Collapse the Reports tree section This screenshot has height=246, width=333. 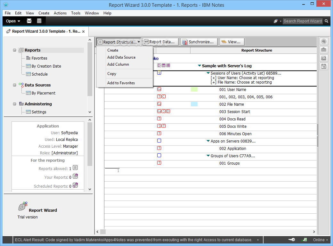coord(14,50)
